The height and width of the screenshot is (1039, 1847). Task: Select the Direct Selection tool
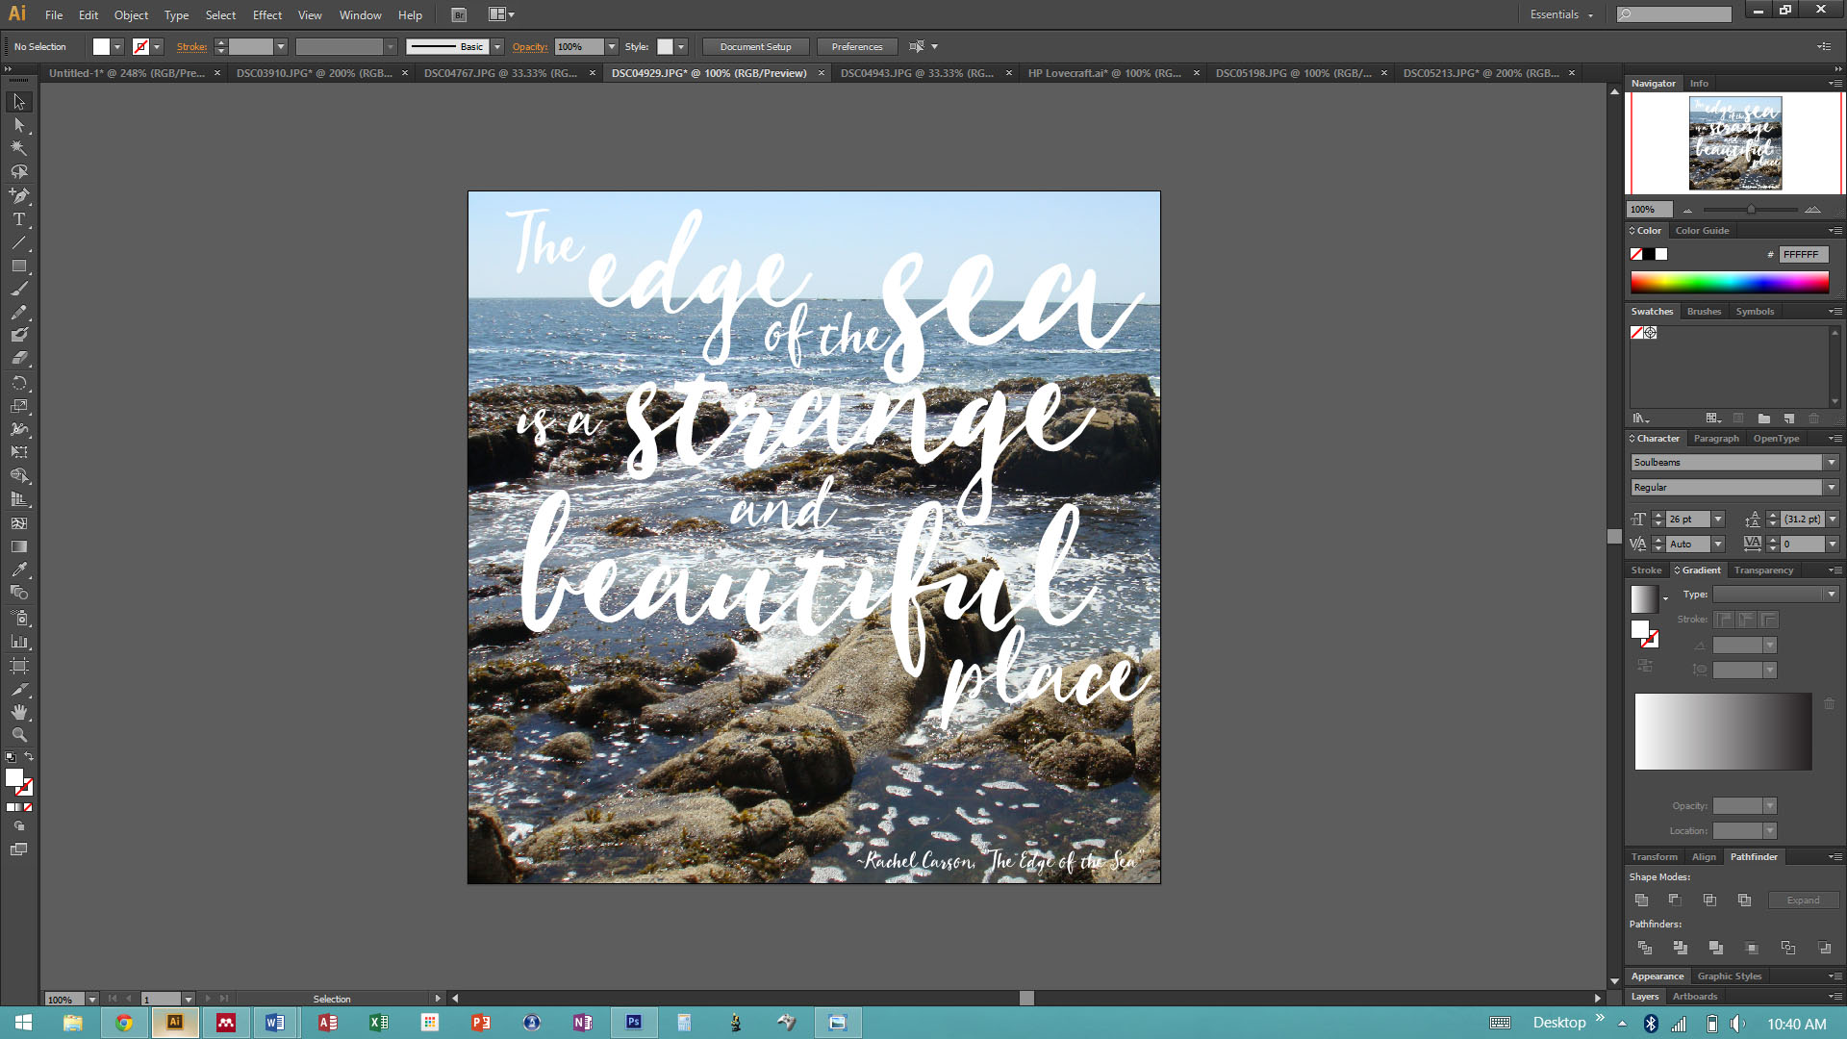point(19,125)
